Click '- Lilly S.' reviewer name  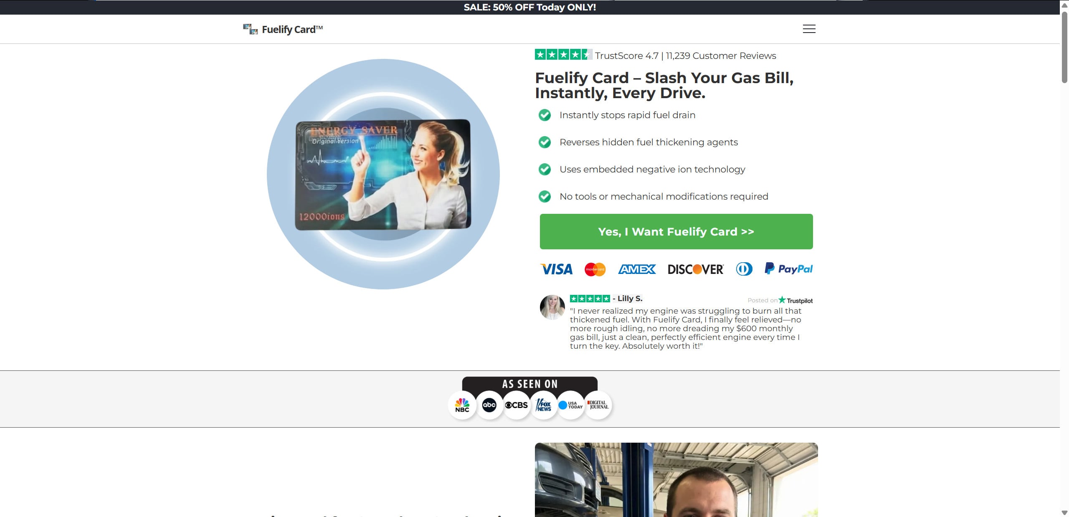(628, 299)
